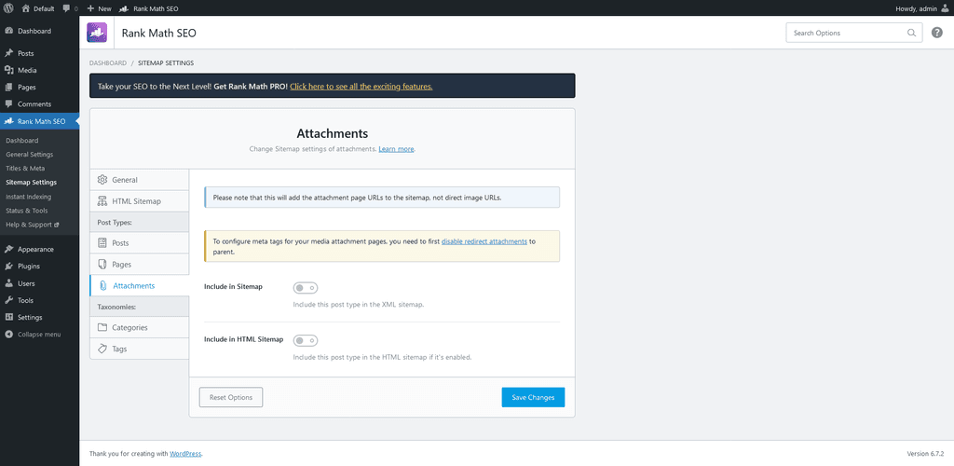Click the WordPress footer link
Viewport: 954px width, 466px height.
pyautogui.click(x=185, y=454)
